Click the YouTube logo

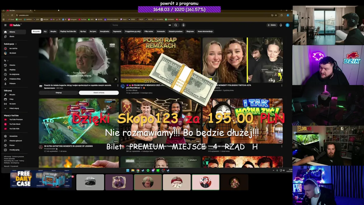[x=15, y=25]
